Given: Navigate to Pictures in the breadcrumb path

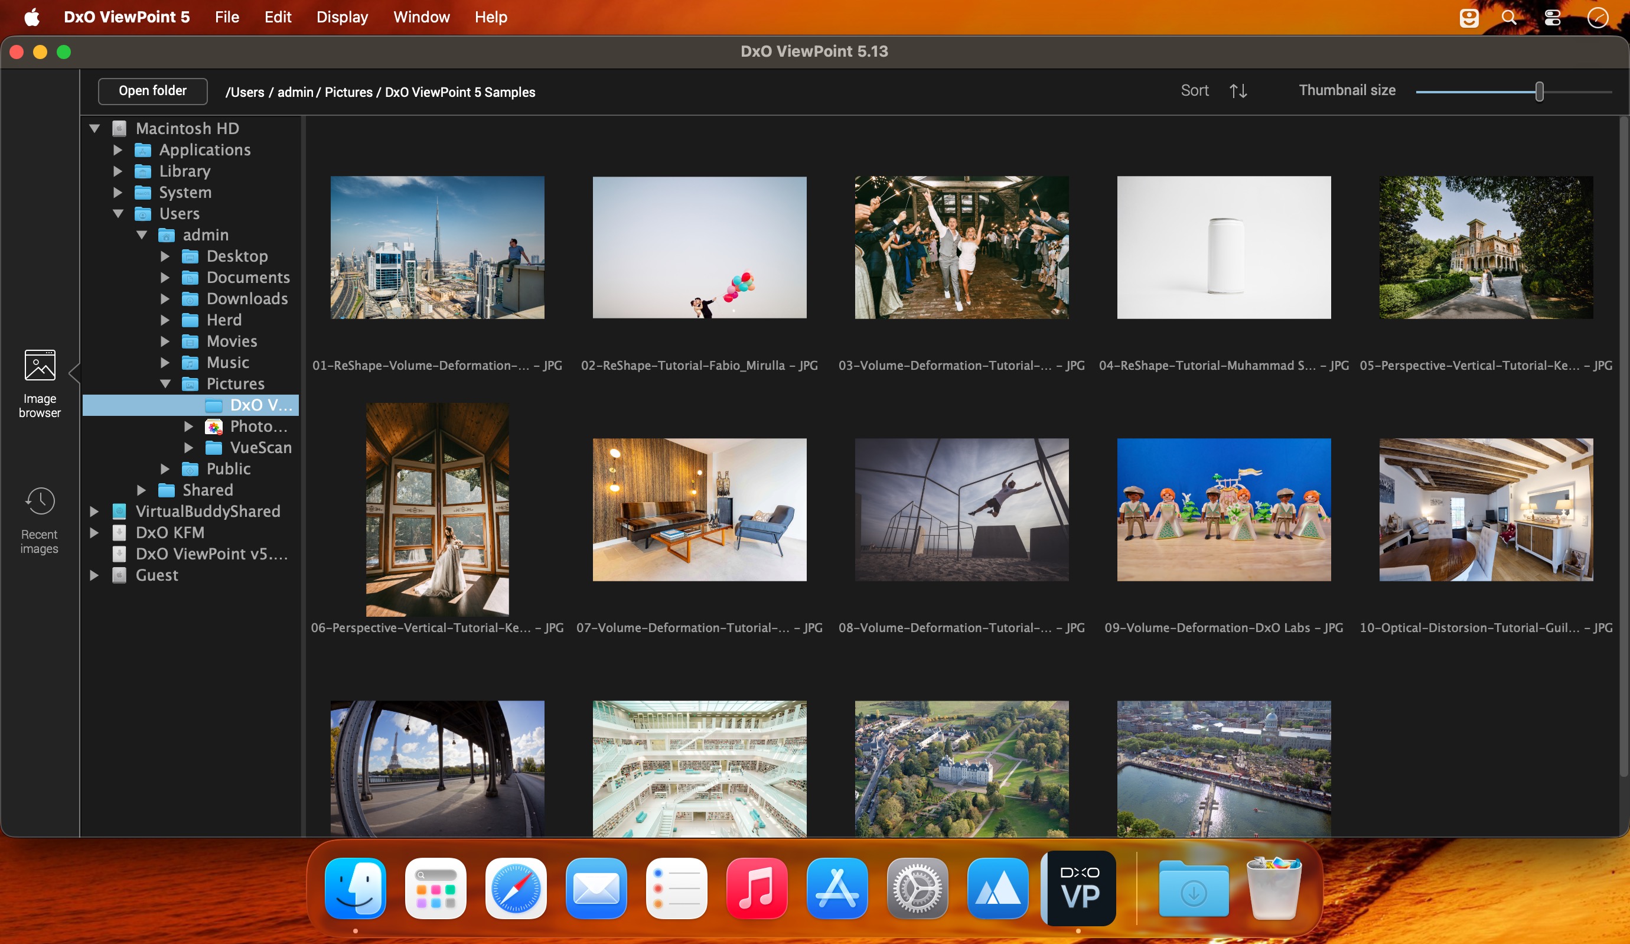Looking at the screenshot, I should tap(348, 93).
